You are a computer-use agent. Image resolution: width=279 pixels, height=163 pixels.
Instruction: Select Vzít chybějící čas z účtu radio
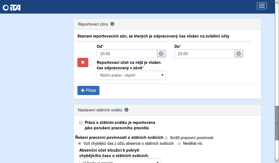click(80, 143)
